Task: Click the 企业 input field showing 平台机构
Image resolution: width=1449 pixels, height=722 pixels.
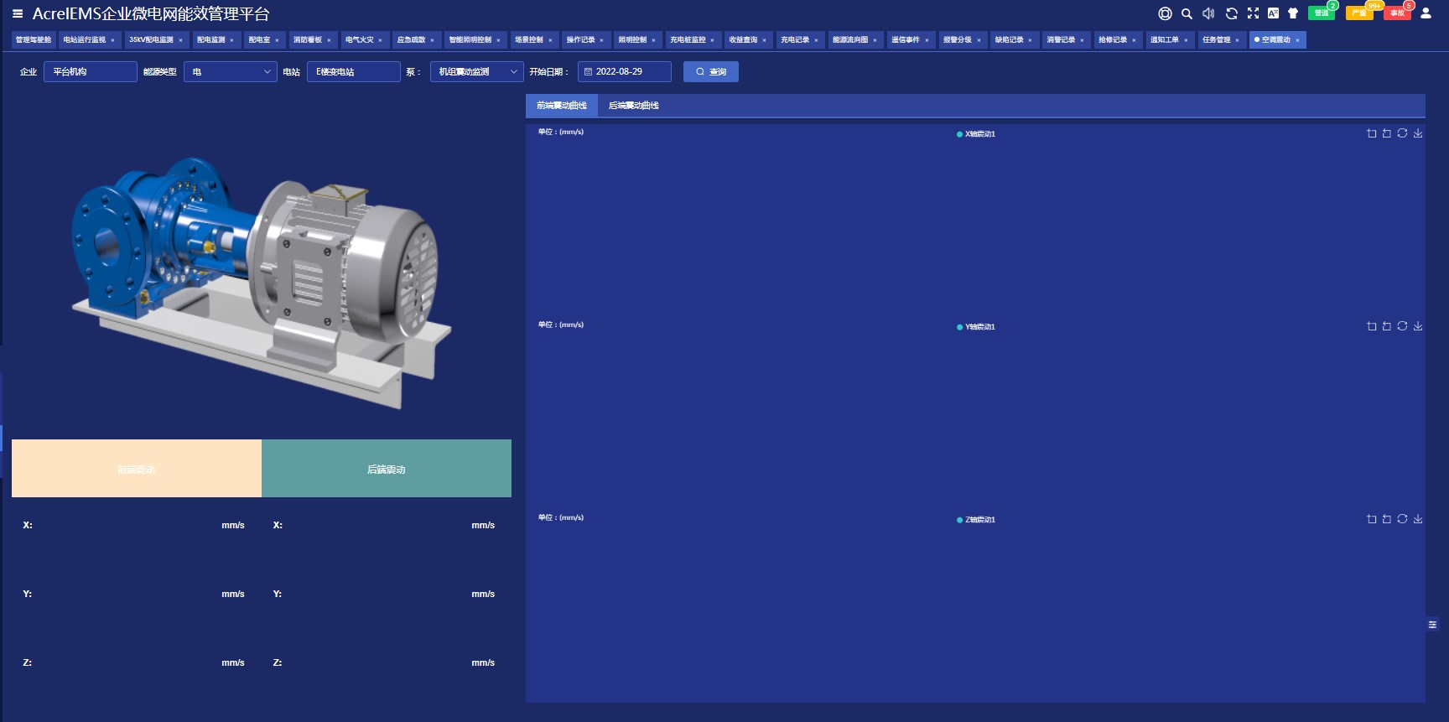Action: pyautogui.click(x=91, y=72)
